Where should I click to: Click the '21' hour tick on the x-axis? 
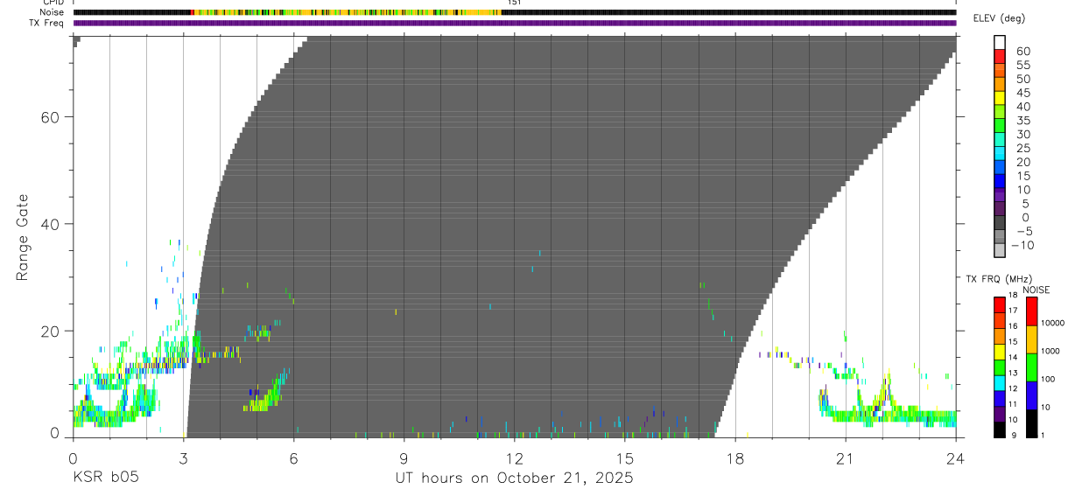tap(845, 458)
